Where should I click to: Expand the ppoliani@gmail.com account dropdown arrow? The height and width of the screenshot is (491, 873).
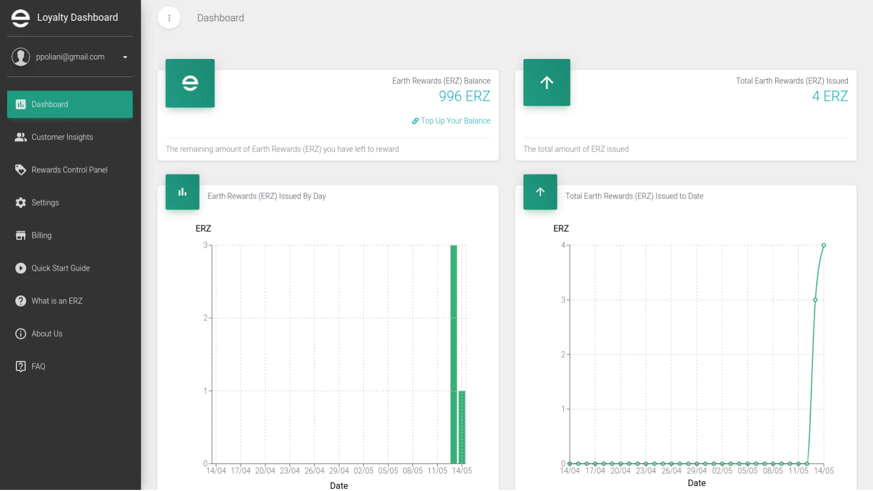(x=125, y=57)
